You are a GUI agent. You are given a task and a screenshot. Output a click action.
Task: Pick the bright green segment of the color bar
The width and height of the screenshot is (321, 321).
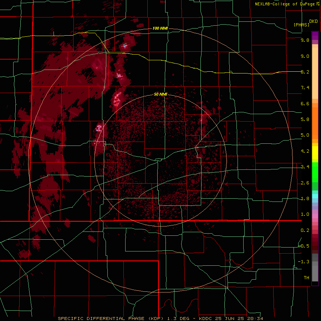315,172
